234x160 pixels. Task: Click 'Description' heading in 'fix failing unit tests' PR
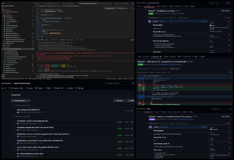[158, 25]
